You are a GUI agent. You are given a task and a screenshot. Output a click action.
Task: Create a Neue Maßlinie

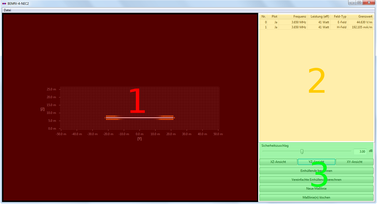pyautogui.click(x=316, y=189)
